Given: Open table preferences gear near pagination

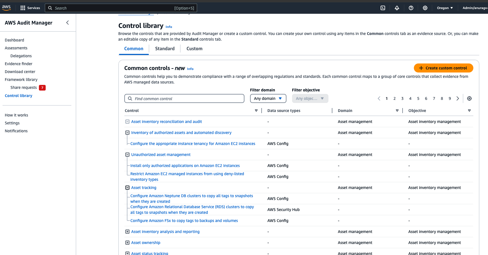Looking at the screenshot, I should click(469, 98).
